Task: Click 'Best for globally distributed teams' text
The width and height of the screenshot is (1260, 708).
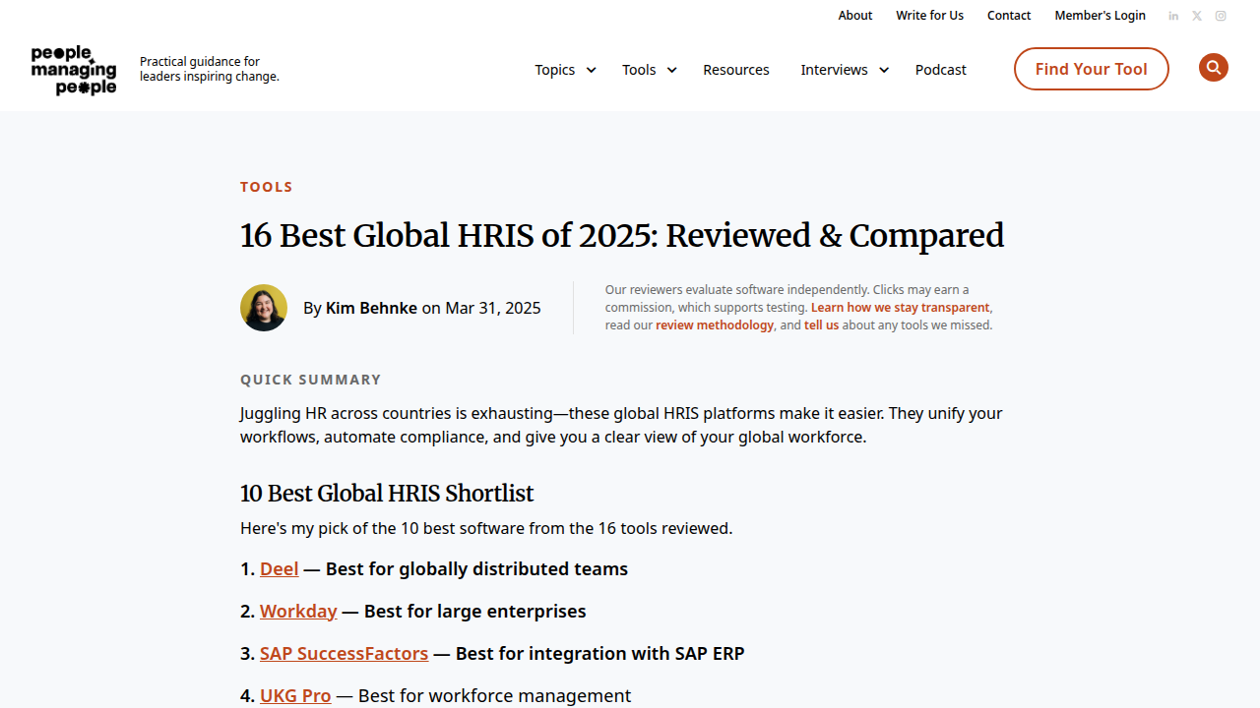Action: (x=476, y=569)
